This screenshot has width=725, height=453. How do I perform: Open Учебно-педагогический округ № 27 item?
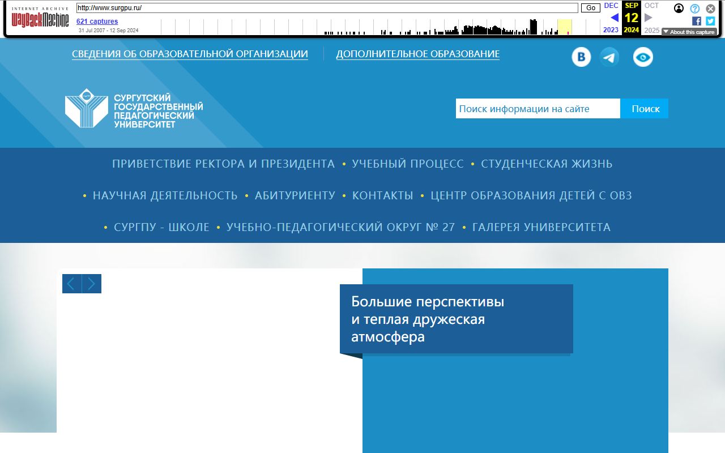coord(340,227)
